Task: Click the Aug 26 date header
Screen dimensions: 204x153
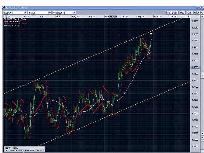Action: 92,17
